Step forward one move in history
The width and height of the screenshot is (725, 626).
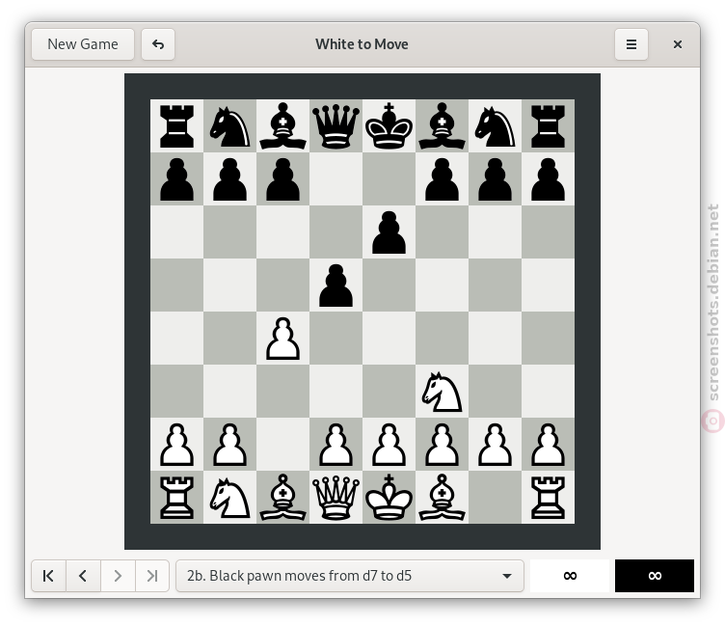point(118,576)
